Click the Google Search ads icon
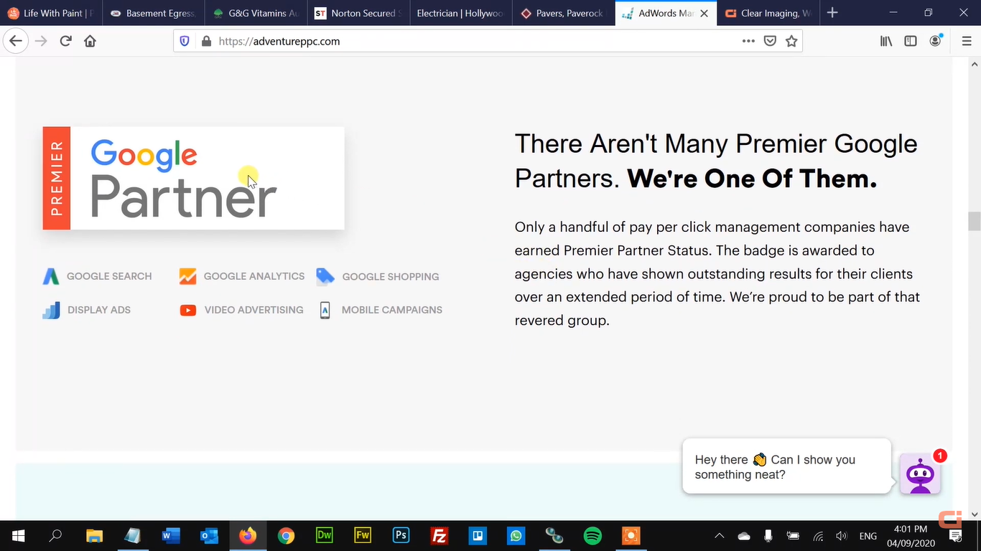 click(x=50, y=276)
